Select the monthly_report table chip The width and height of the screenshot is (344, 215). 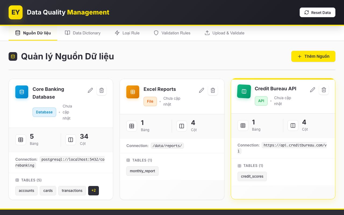[142, 171]
